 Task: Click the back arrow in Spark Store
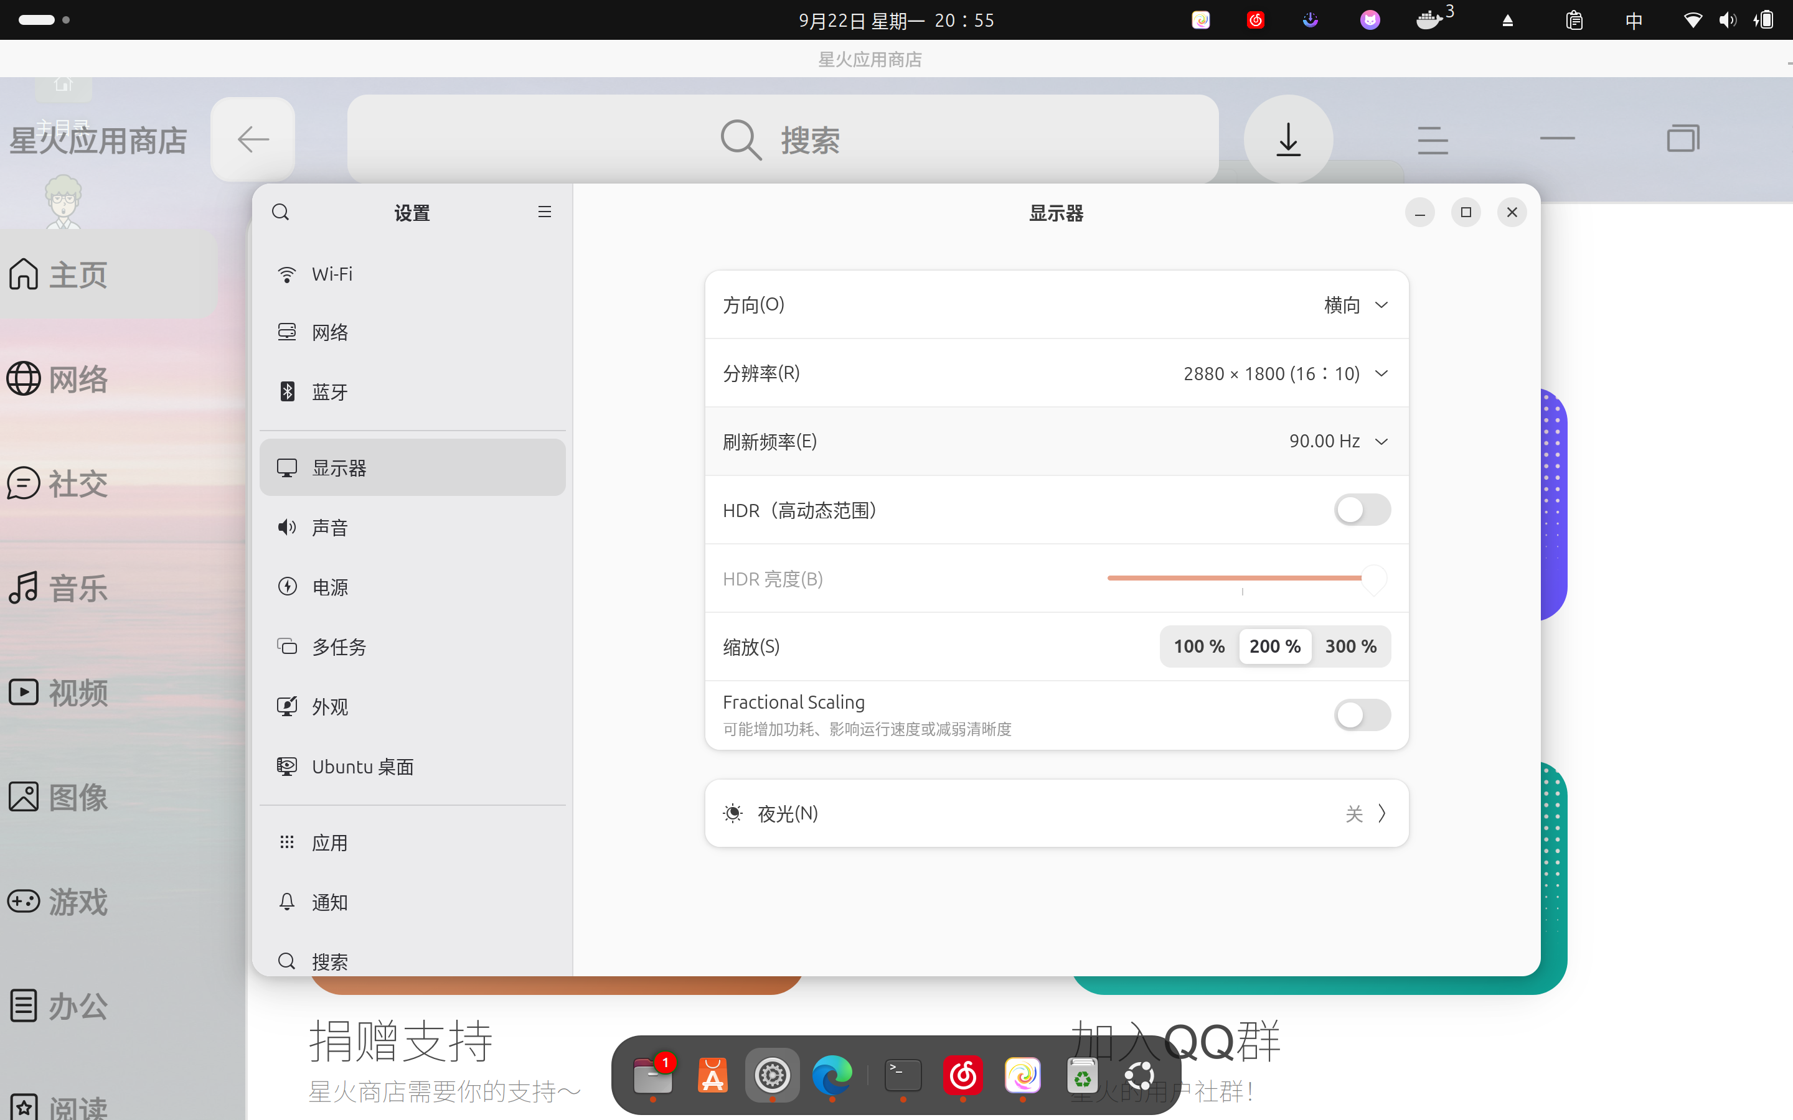point(253,139)
